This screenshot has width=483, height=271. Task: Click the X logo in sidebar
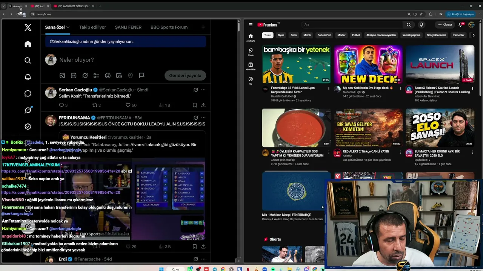pyautogui.click(x=28, y=27)
